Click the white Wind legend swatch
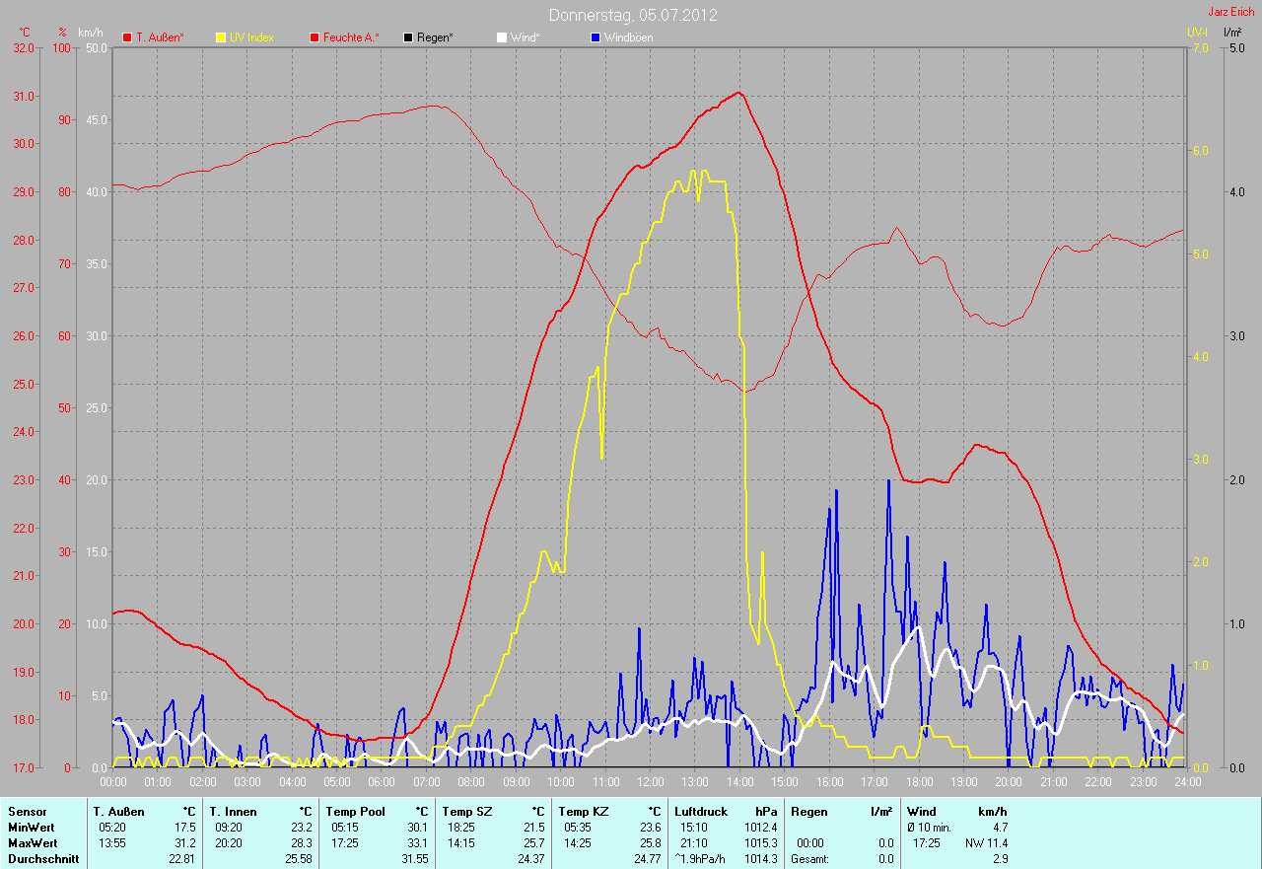 click(x=501, y=37)
